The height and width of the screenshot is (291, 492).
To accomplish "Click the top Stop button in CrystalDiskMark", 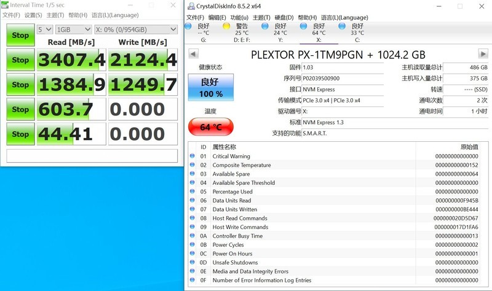I will 20,35.
